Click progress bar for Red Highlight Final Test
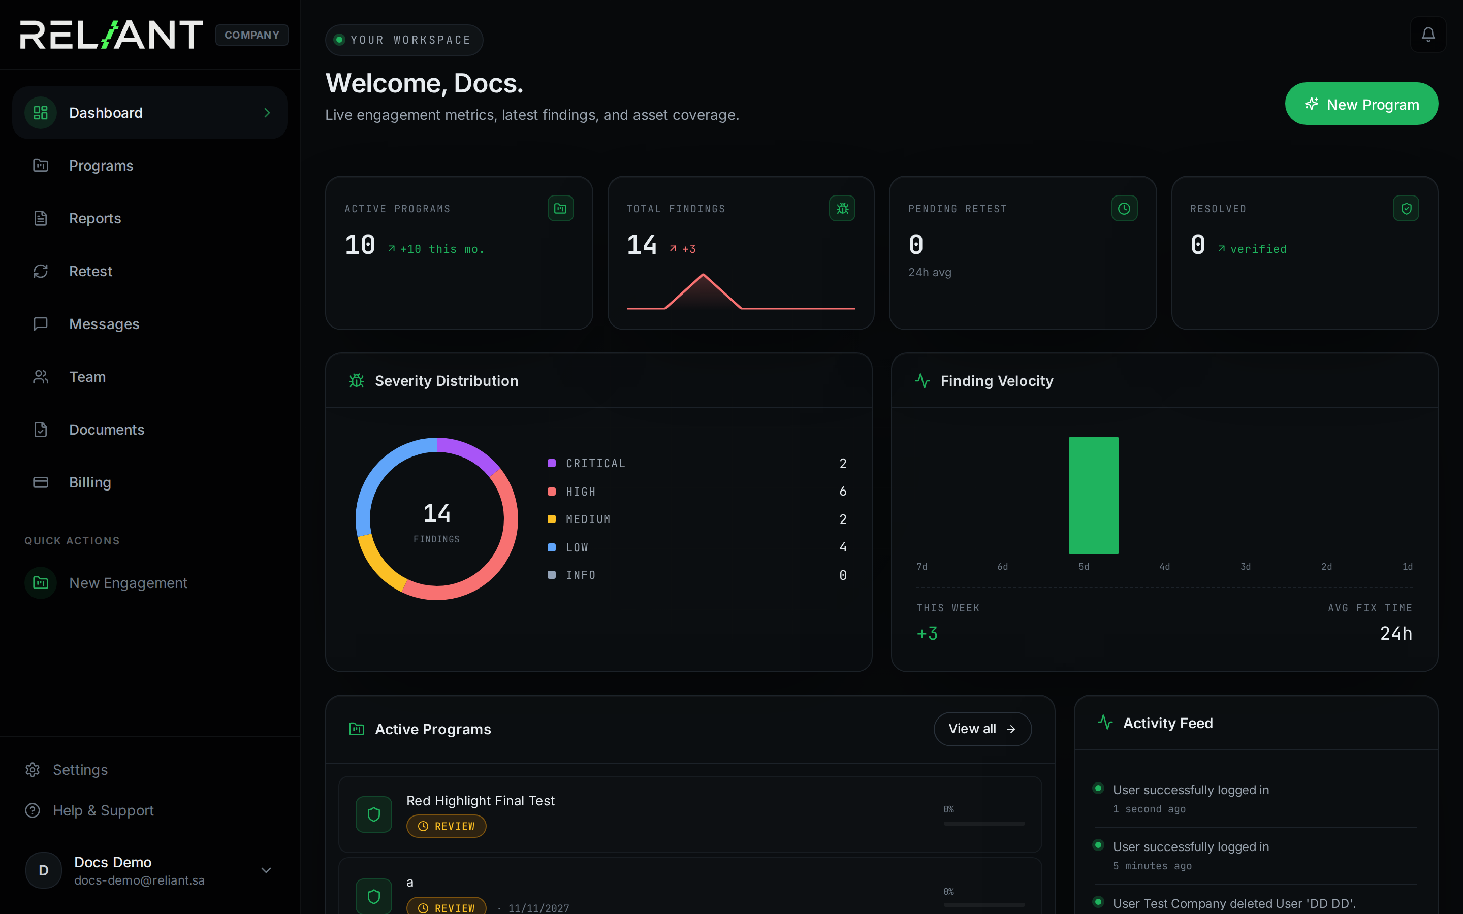 [984, 823]
